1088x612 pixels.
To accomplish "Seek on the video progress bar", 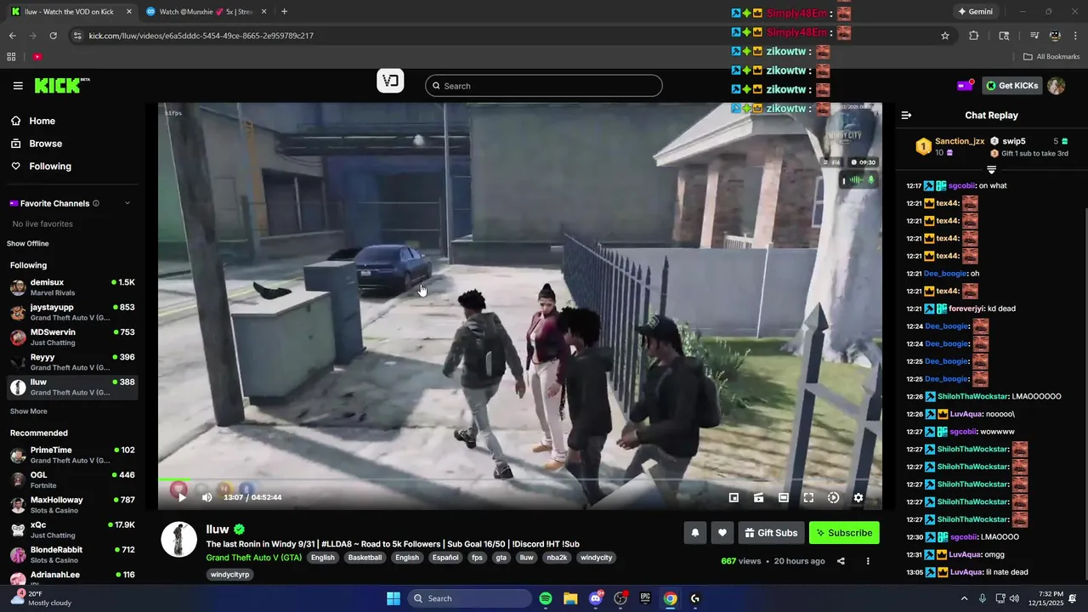I will (x=519, y=479).
